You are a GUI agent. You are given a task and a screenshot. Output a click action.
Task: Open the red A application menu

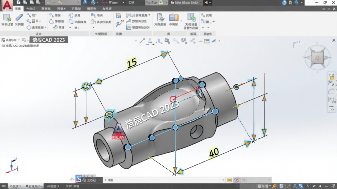click(7, 5)
